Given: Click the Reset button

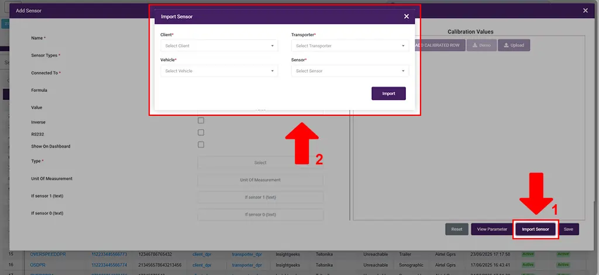Looking at the screenshot, I should pyautogui.click(x=457, y=229).
